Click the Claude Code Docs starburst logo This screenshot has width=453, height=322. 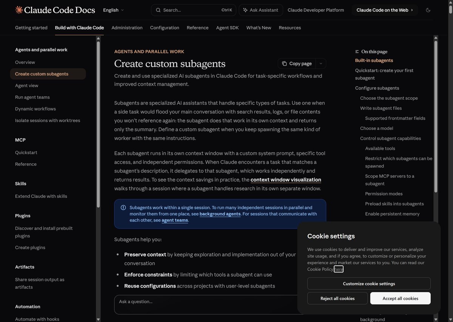pos(19,10)
